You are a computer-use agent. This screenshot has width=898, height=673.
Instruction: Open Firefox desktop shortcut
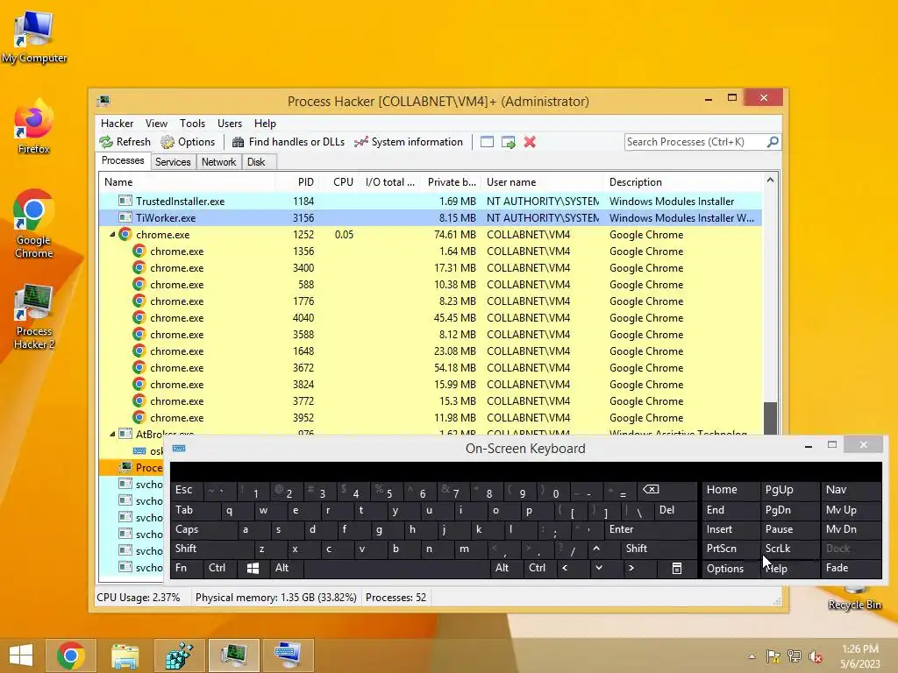(34, 127)
